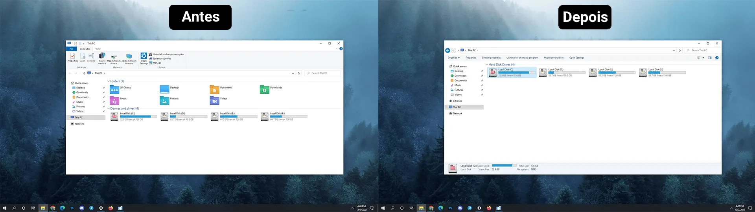Select Local Disk (E:) in Antes window
755x212 pixels.
pos(234,116)
